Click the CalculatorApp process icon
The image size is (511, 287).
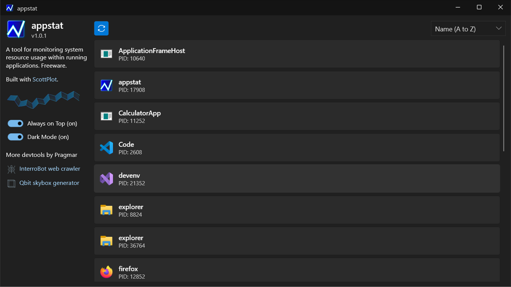click(x=106, y=116)
